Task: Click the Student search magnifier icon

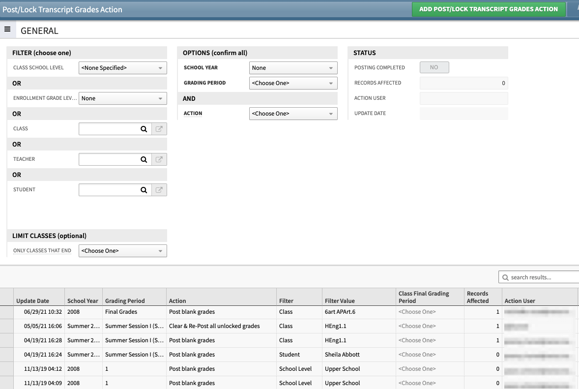Action: [144, 189]
